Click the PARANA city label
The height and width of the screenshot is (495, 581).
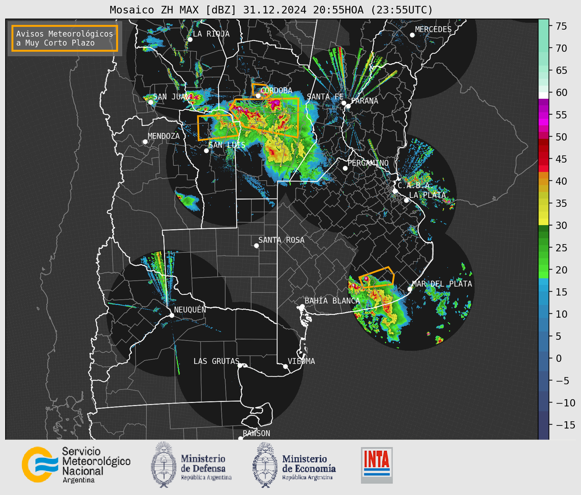coord(364,101)
